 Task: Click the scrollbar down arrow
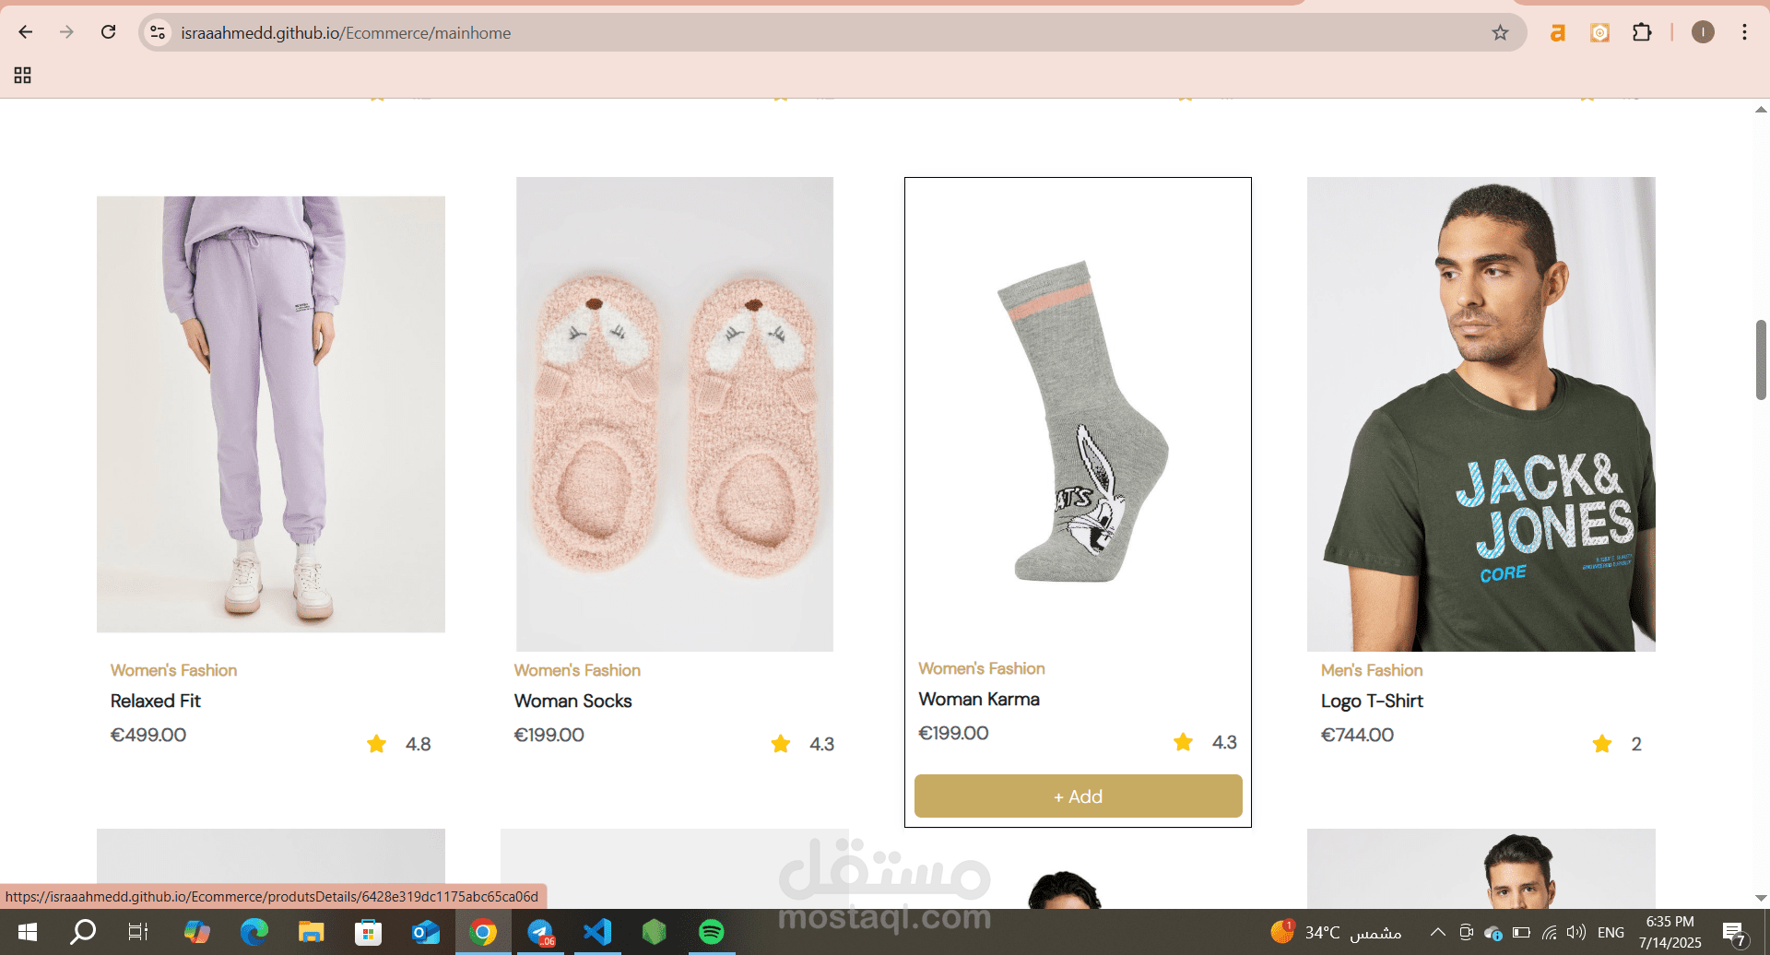(x=1761, y=898)
